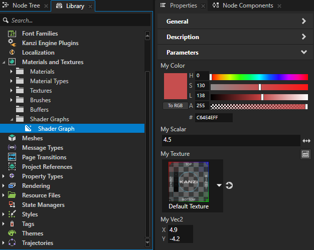This screenshot has width=314, height=250.
Task: Click the My Vec2 Y field
Action: click(x=180, y=238)
